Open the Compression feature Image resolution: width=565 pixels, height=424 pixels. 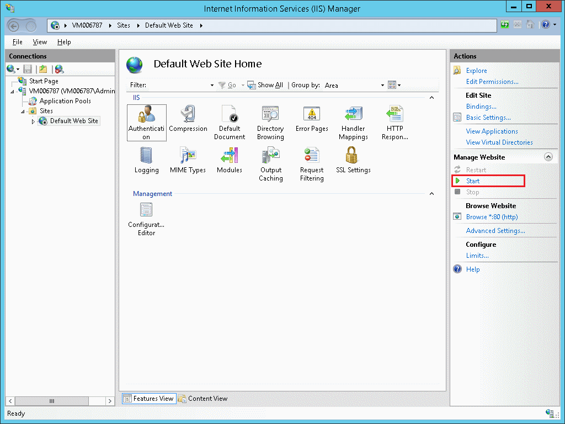(188, 115)
